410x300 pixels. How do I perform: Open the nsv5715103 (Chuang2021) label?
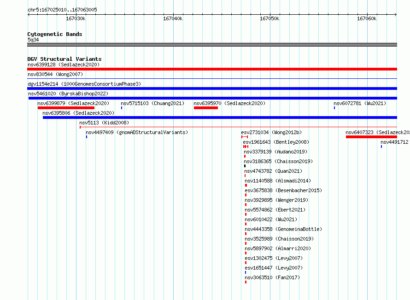coord(152,103)
